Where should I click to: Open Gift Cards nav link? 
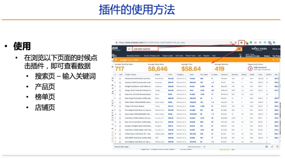point(179,56)
